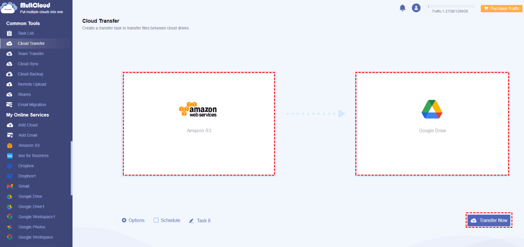
Task: Rename task via Task 8 label
Action: point(203,220)
